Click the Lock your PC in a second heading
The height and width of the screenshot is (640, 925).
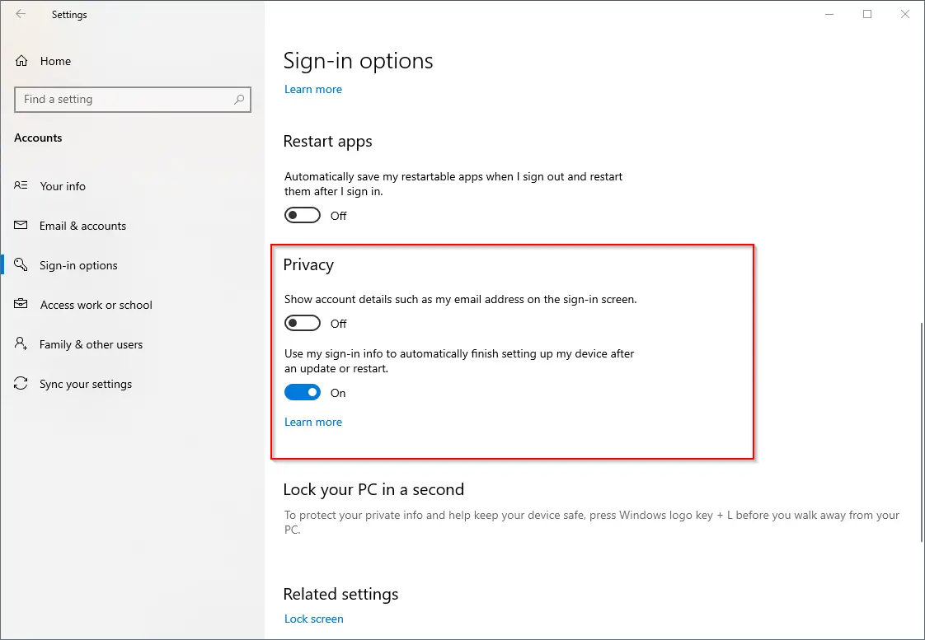(373, 490)
